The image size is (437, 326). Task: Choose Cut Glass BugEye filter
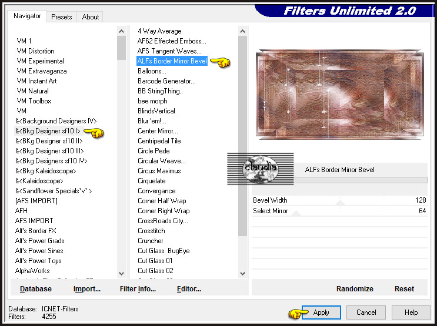click(x=164, y=251)
